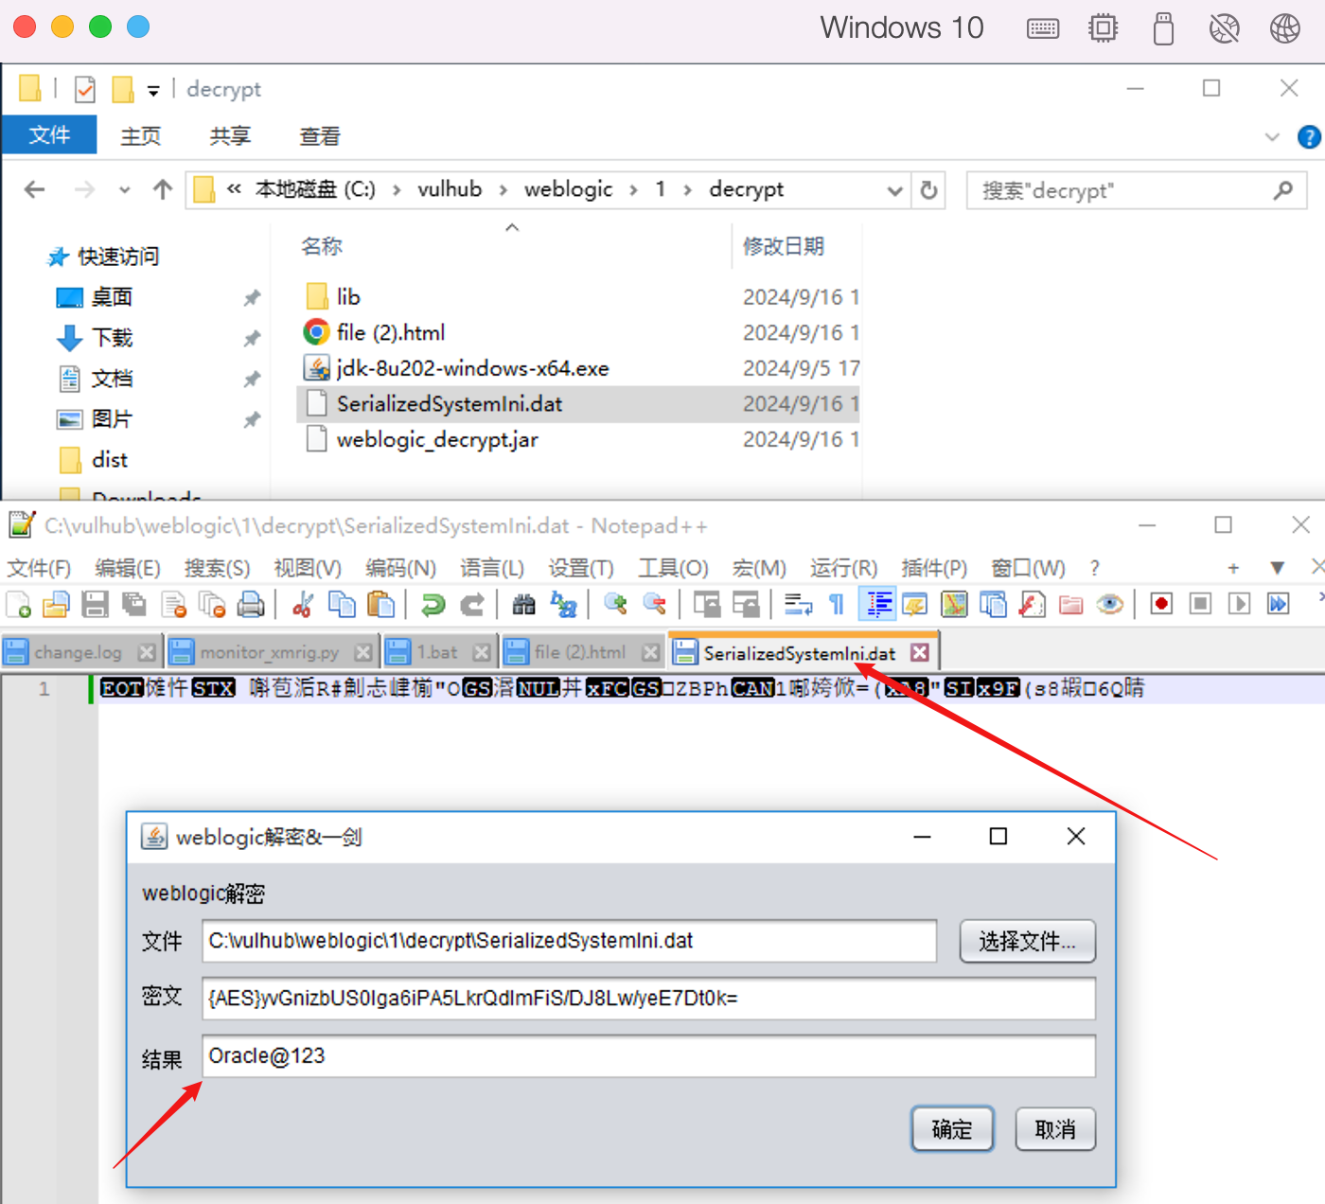The width and height of the screenshot is (1325, 1204).
Task: Open the 插件(P) menu in Notepad++
Action: (933, 568)
